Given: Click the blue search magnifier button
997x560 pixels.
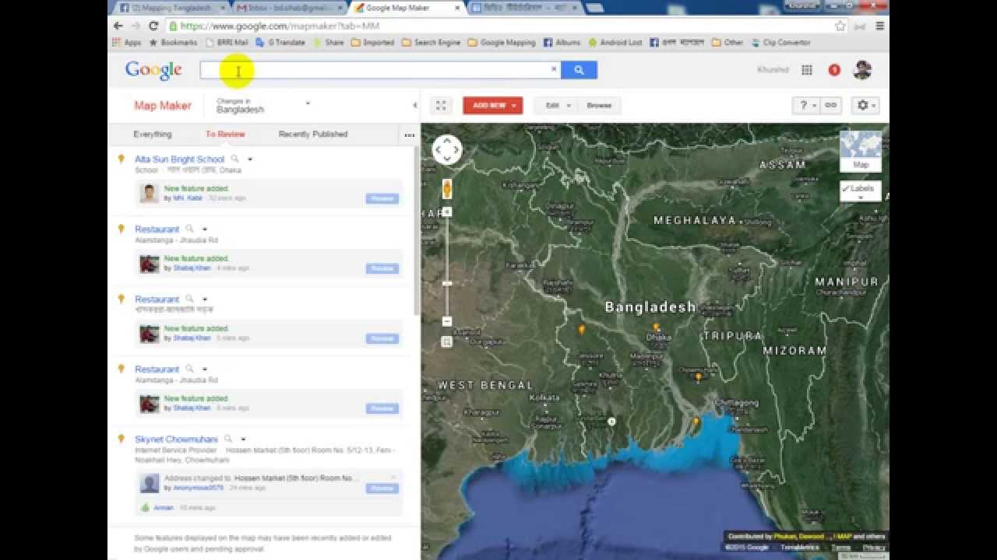Looking at the screenshot, I should coord(579,70).
